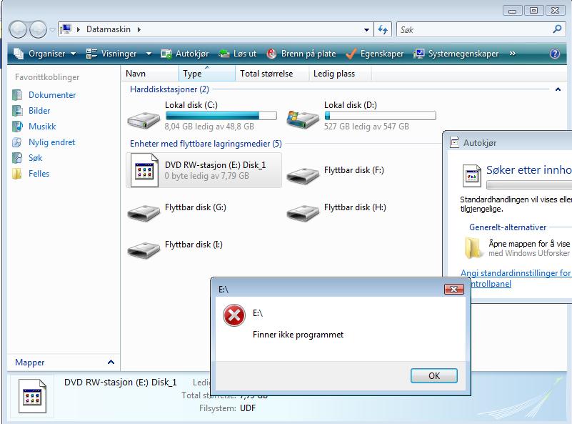Expand the Mapper folders pane
This screenshot has height=424, width=572.
111,363
